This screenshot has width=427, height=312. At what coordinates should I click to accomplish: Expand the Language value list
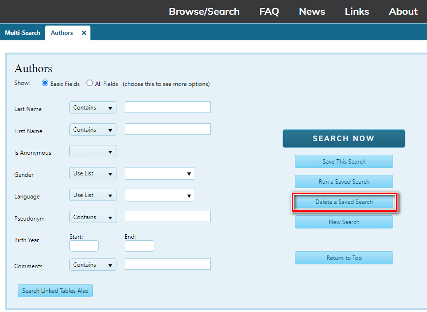pyautogui.click(x=160, y=195)
